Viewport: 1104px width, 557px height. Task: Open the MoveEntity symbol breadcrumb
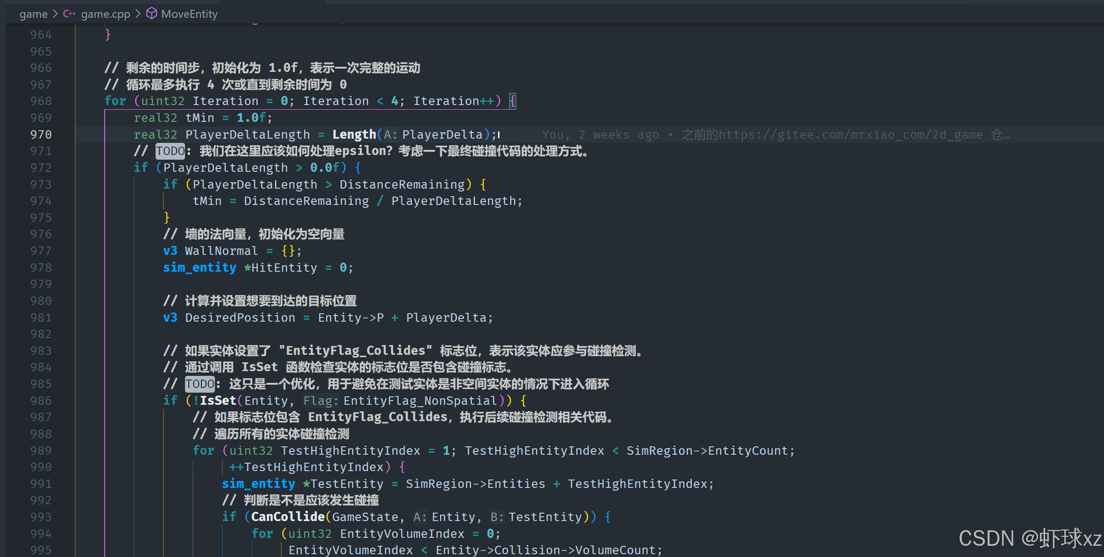click(x=189, y=14)
